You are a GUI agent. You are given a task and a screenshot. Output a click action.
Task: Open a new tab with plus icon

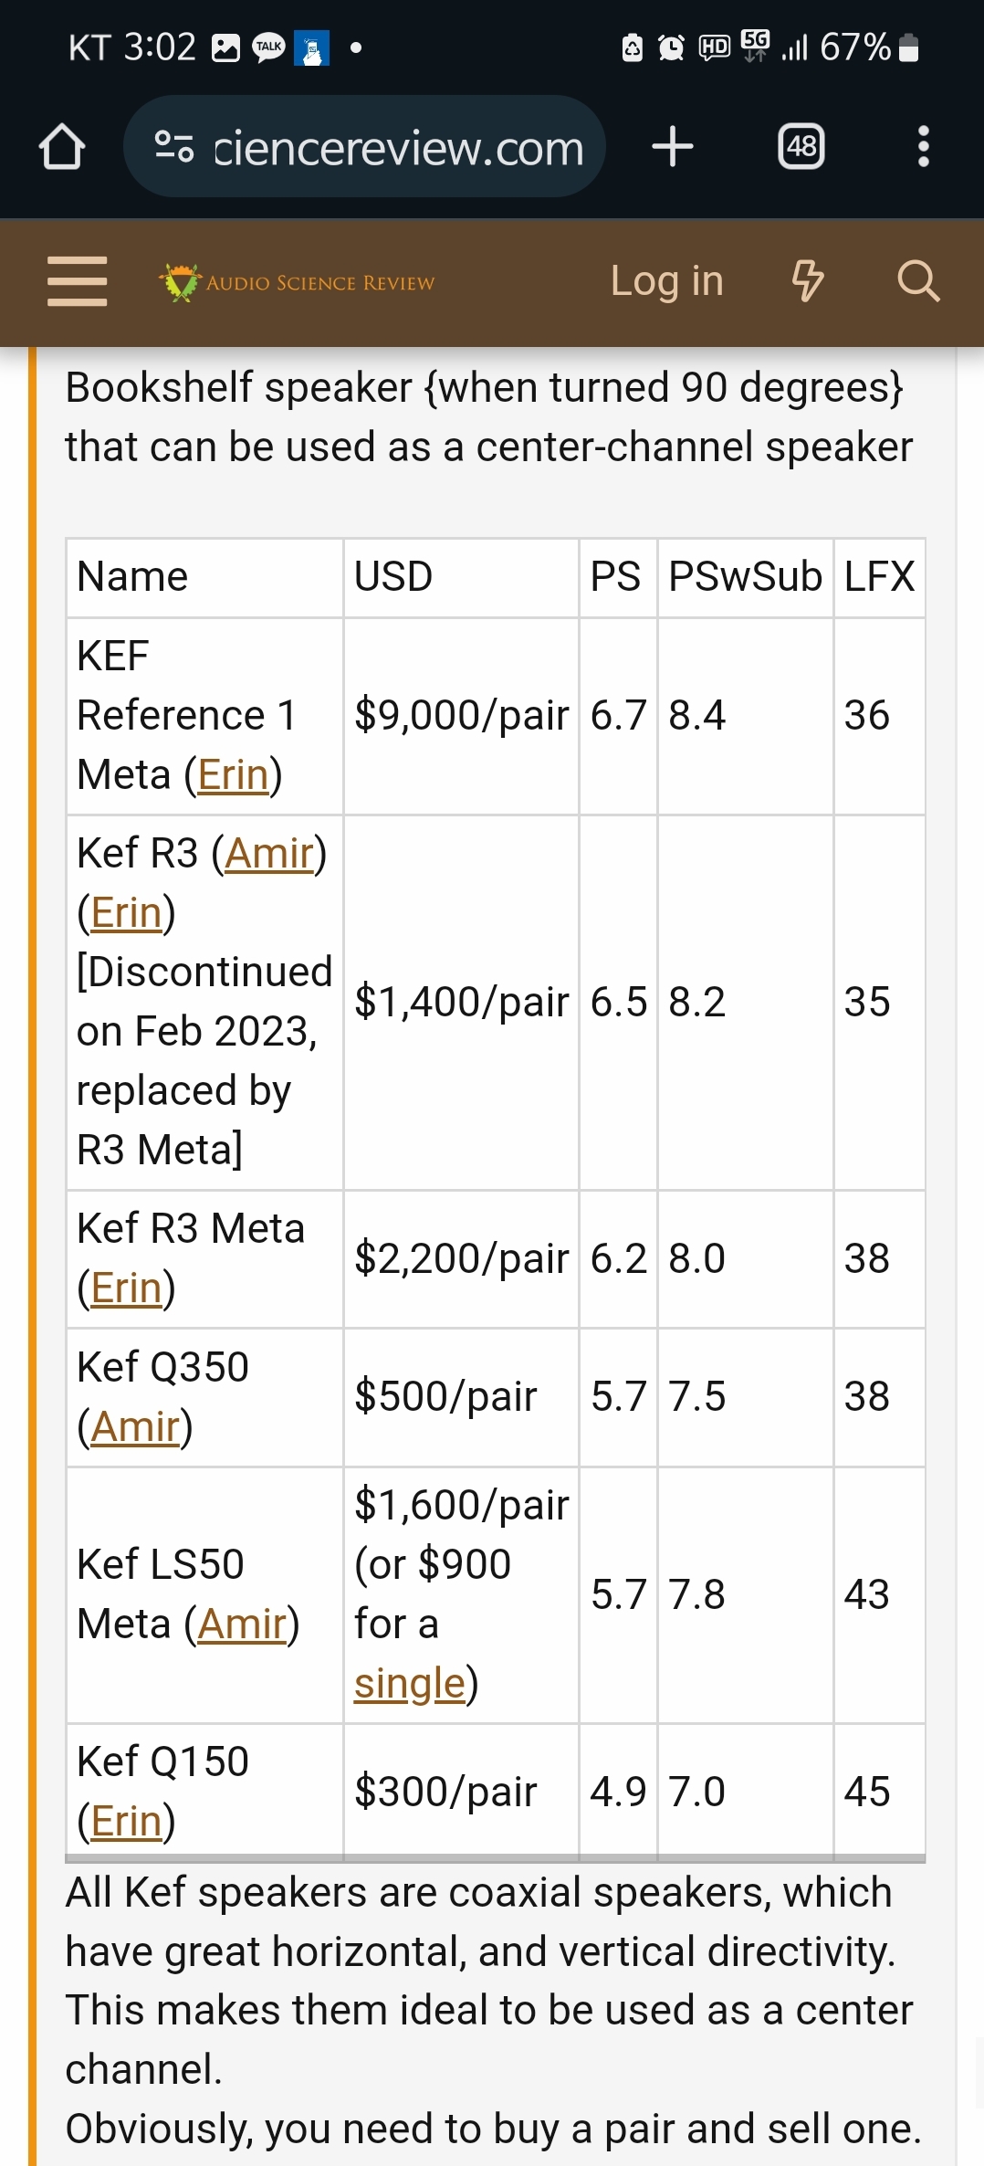pos(673,147)
